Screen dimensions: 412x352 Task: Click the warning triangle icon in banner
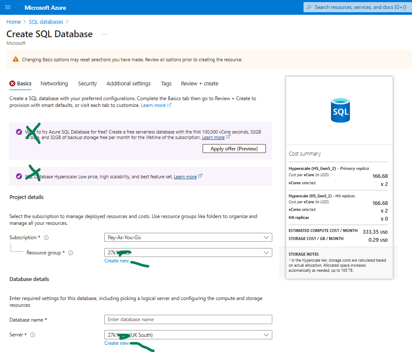click(x=16, y=59)
